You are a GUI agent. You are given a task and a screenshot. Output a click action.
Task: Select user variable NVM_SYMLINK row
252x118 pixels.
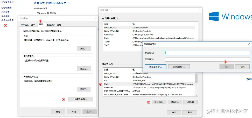pyautogui.click(x=149, y=31)
